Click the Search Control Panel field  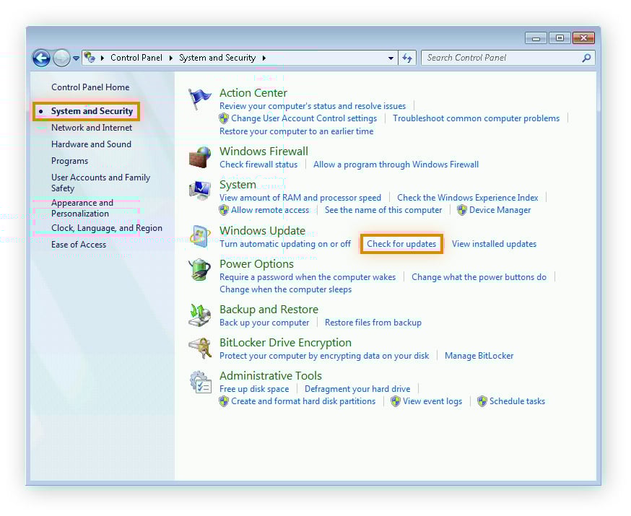point(501,58)
